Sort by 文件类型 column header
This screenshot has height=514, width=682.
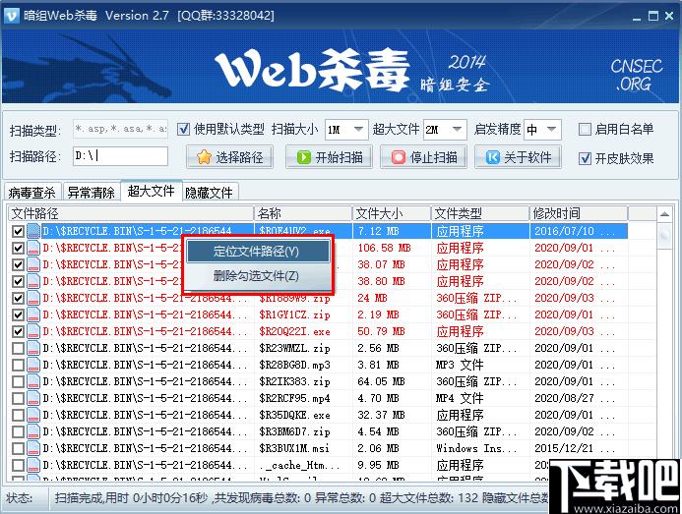[480, 213]
